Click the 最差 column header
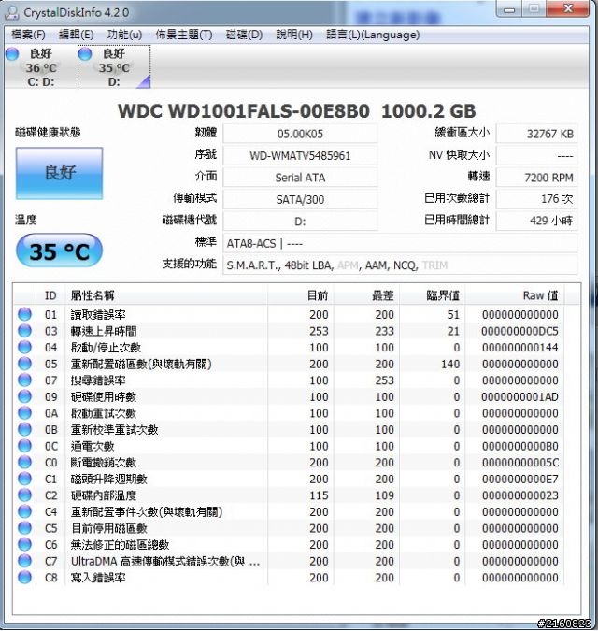This screenshot has height=631, width=598. (x=366, y=295)
